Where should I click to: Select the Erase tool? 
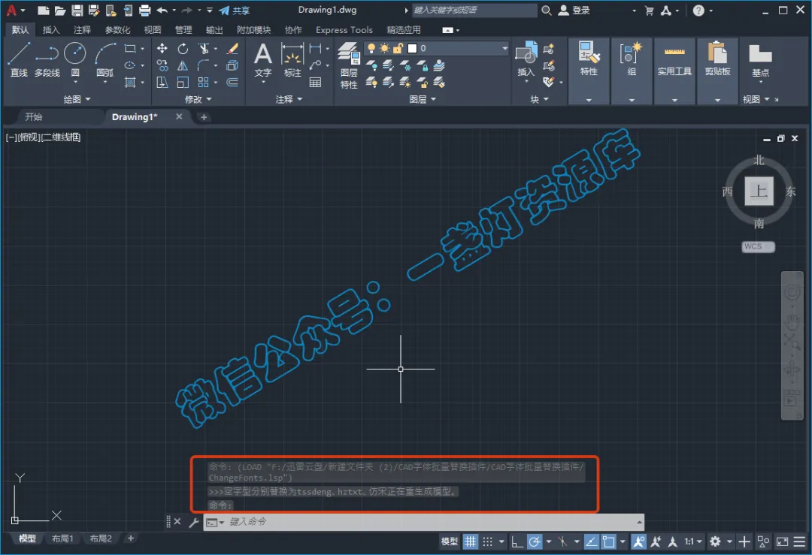pyautogui.click(x=232, y=48)
